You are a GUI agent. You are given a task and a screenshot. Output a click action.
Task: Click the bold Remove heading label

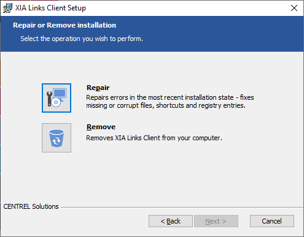(x=101, y=127)
